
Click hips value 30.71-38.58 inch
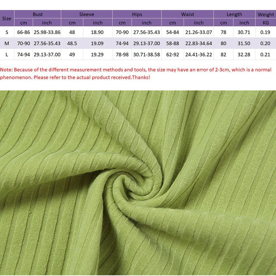pyautogui.click(x=146, y=55)
